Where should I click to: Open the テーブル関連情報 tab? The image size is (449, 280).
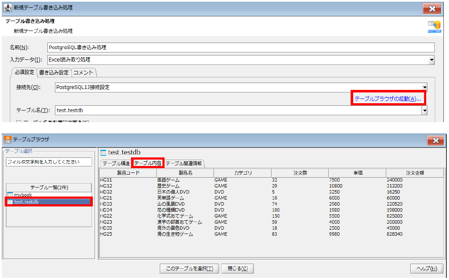click(183, 163)
